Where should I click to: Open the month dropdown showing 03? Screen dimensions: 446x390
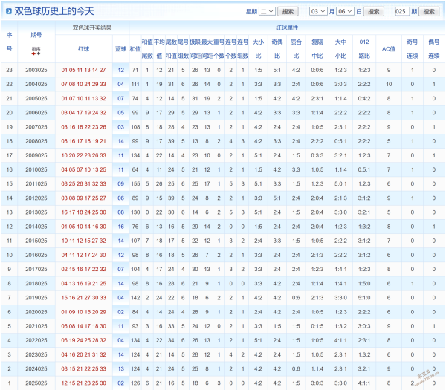coord(318,12)
